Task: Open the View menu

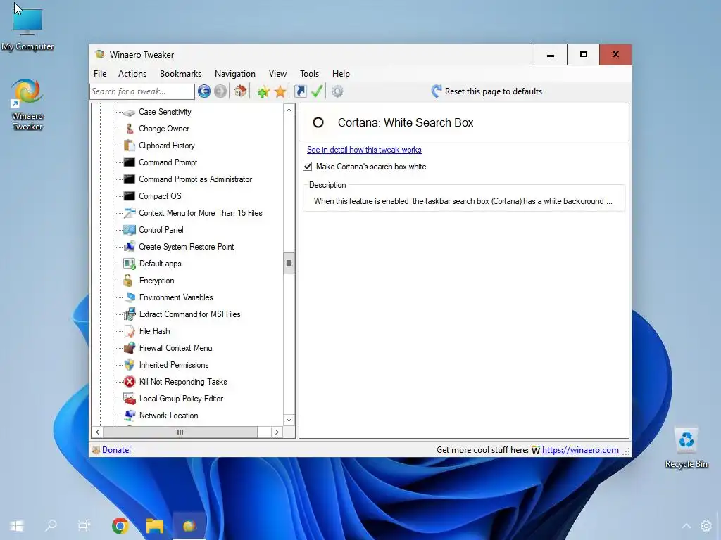Action: 277,74
